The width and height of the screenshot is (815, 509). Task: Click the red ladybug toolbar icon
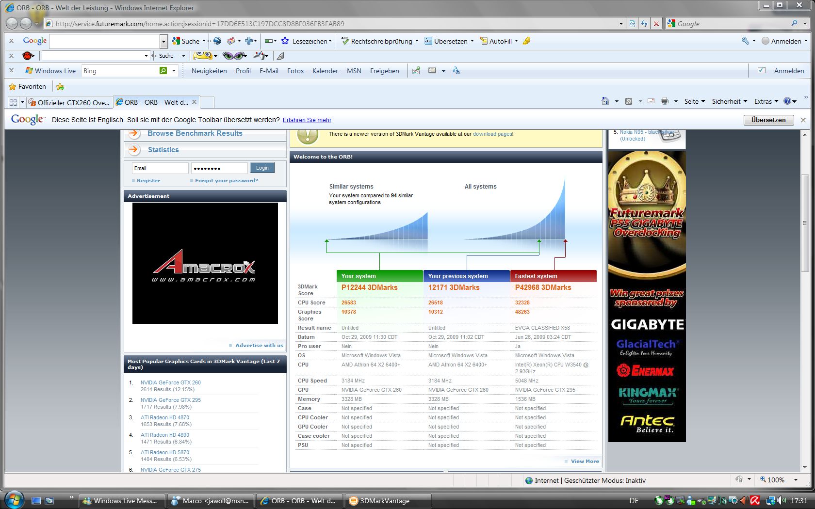coord(28,56)
